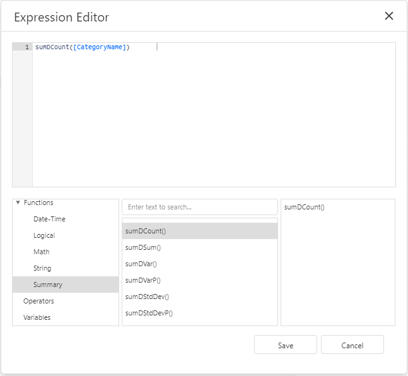408x376 pixels.
Task: Collapse the Functions tree node
Action: pos(18,203)
